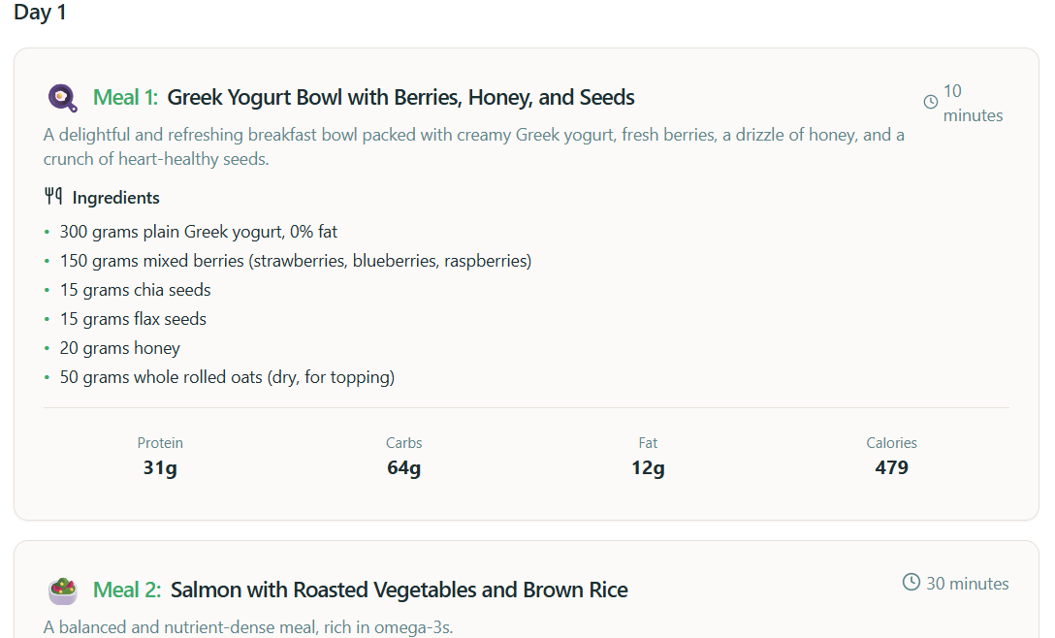Viewport: 1055px width, 638px height.
Task: Click the clock icon next to 30 minutes
Action: click(x=911, y=583)
